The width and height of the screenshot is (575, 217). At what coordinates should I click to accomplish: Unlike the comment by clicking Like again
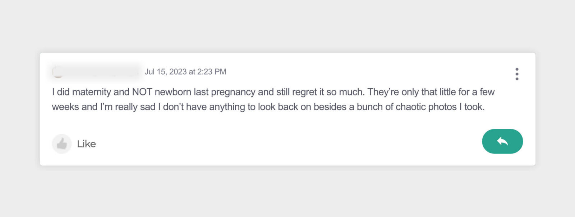(86, 143)
